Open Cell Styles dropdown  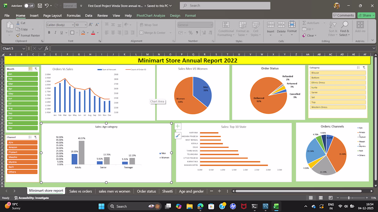point(256,29)
